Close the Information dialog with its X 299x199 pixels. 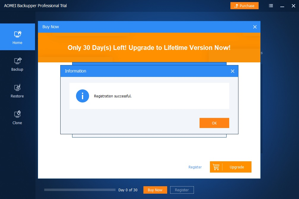[232, 71]
